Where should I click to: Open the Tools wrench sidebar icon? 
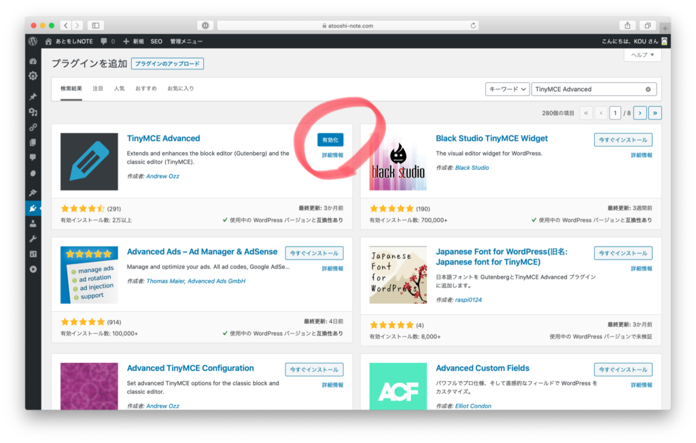tap(33, 238)
